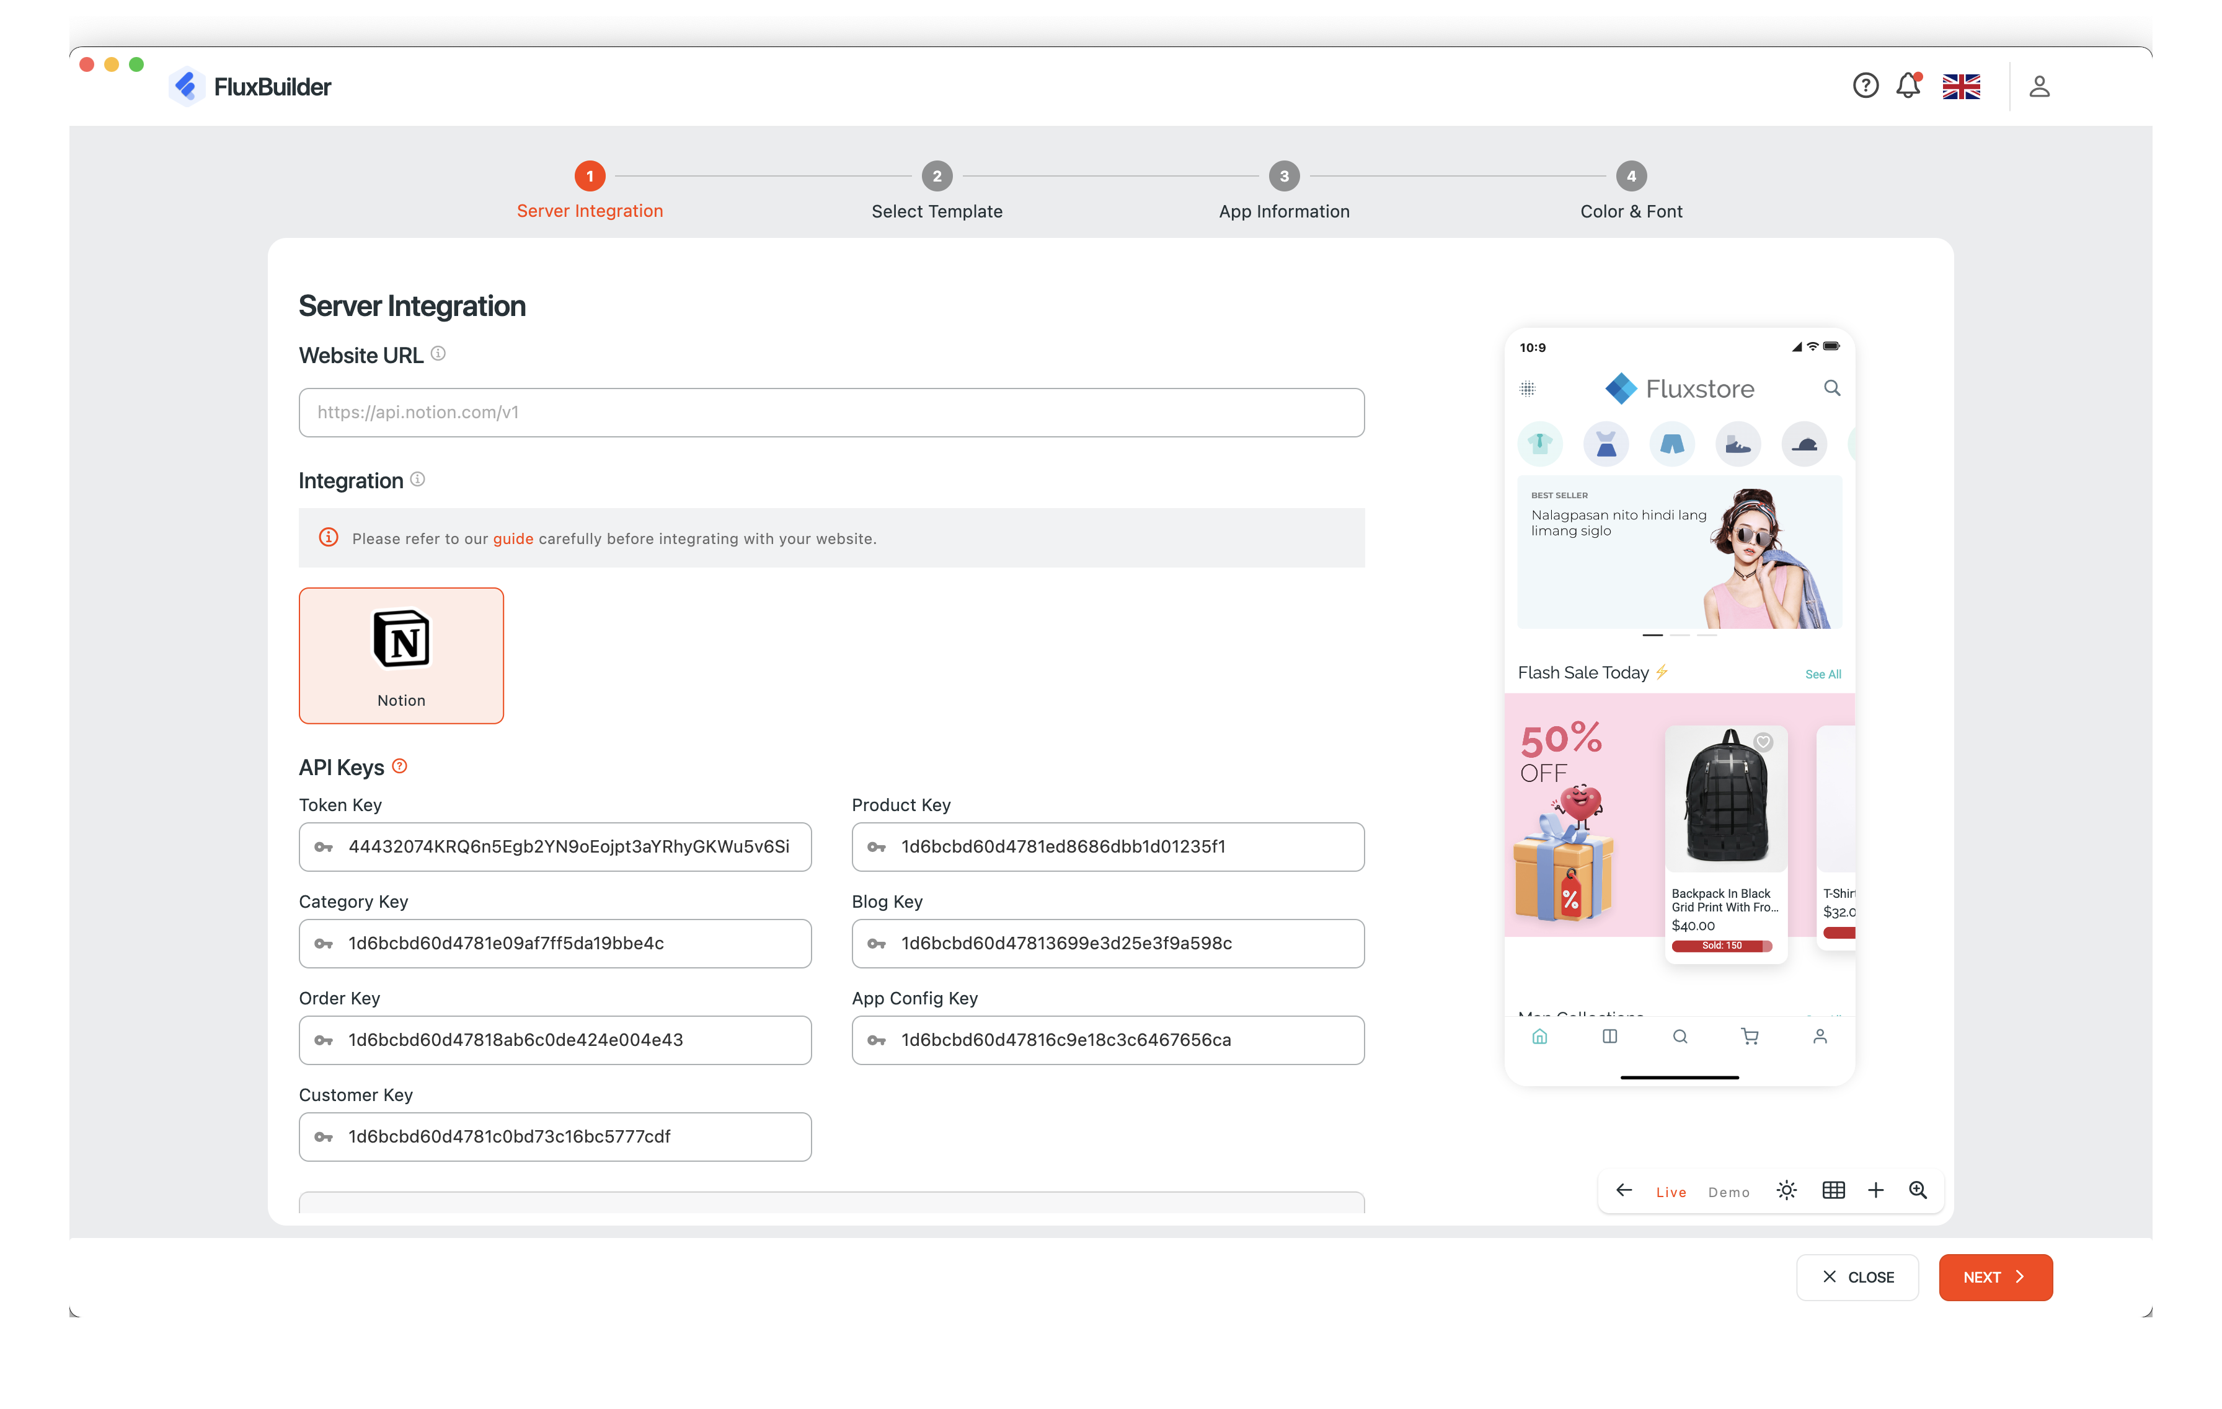Tap the search icon in the Fluxstore preview

tap(1831, 388)
